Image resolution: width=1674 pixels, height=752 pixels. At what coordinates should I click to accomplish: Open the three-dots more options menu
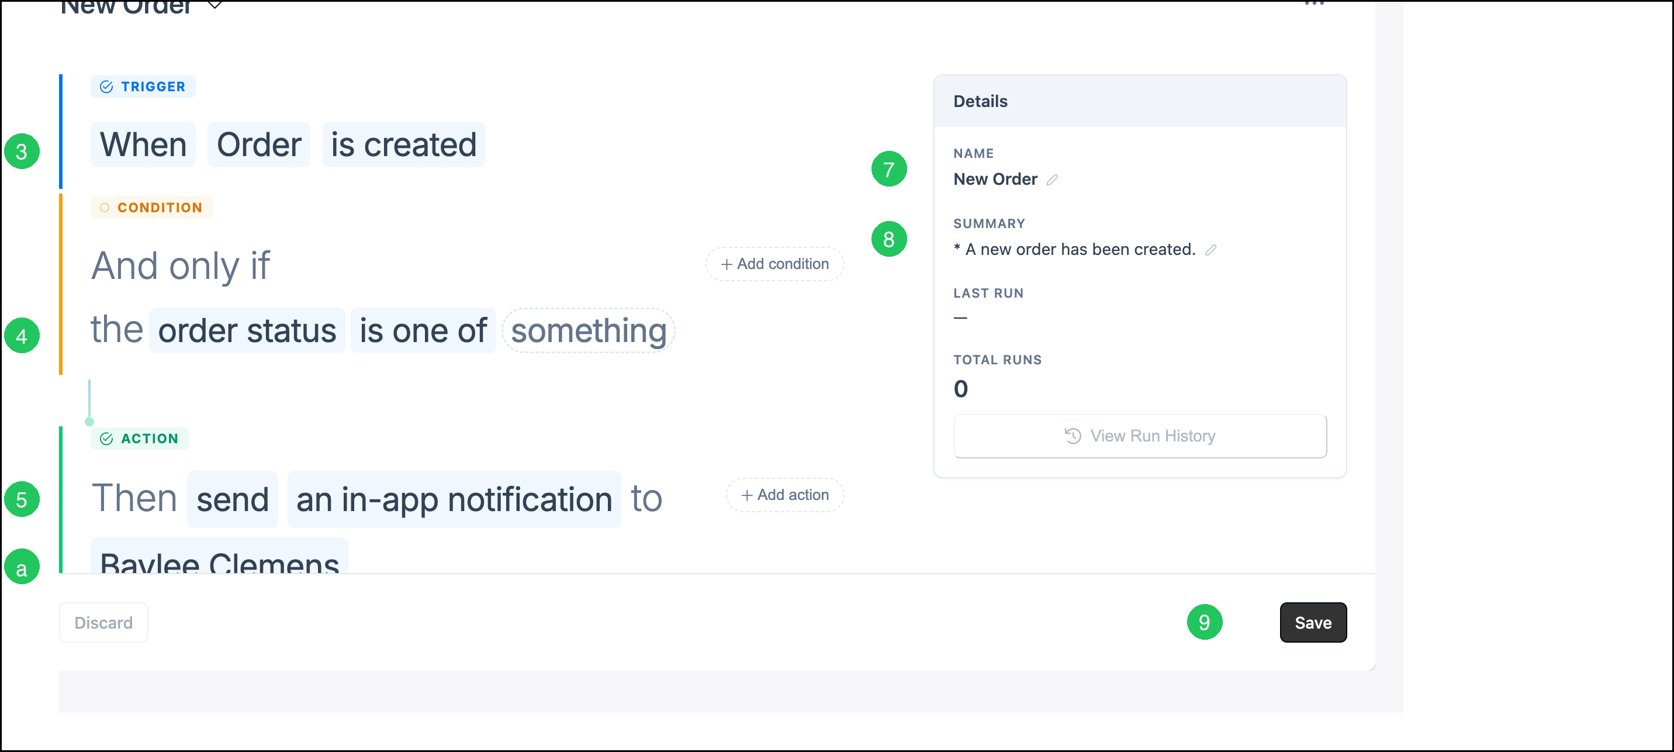1314,4
